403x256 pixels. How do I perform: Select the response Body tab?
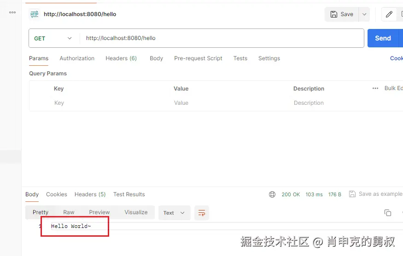[x=32, y=194]
